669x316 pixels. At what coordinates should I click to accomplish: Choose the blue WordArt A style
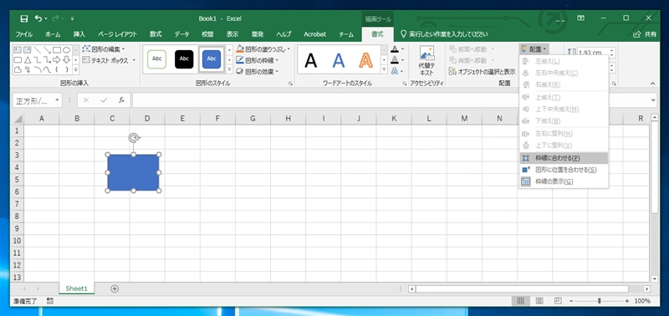tap(339, 60)
